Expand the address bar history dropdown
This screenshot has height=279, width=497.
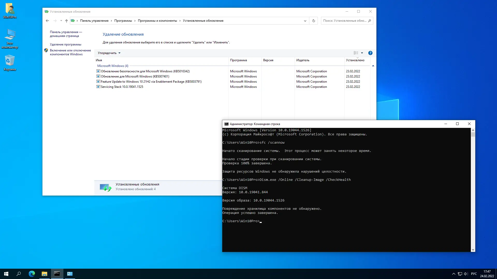click(x=305, y=21)
